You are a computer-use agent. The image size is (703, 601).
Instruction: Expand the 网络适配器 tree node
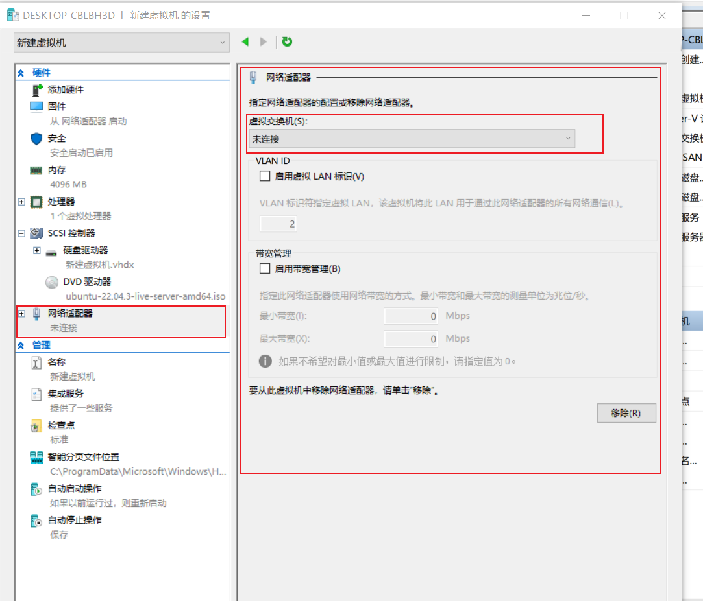point(21,314)
